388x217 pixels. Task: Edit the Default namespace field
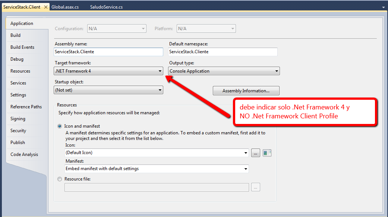coord(223,52)
